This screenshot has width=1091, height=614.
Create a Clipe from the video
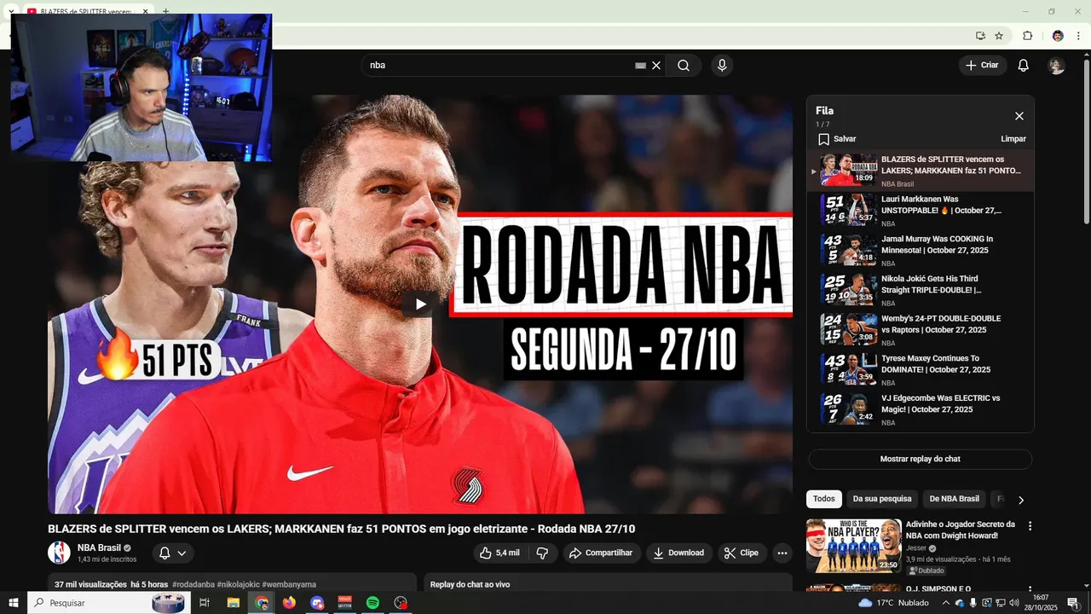pyautogui.click(x=742, y=553)
